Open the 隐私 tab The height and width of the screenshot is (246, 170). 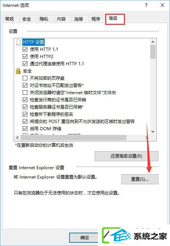[44, 19]
